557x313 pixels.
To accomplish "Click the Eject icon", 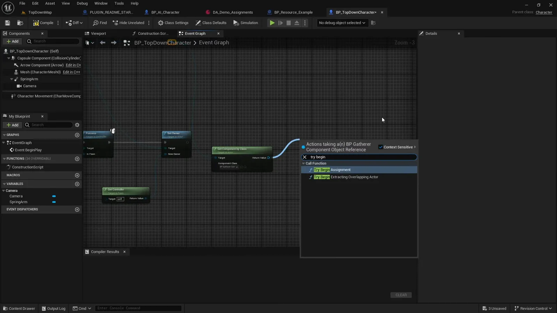I will tap(297, 23).
